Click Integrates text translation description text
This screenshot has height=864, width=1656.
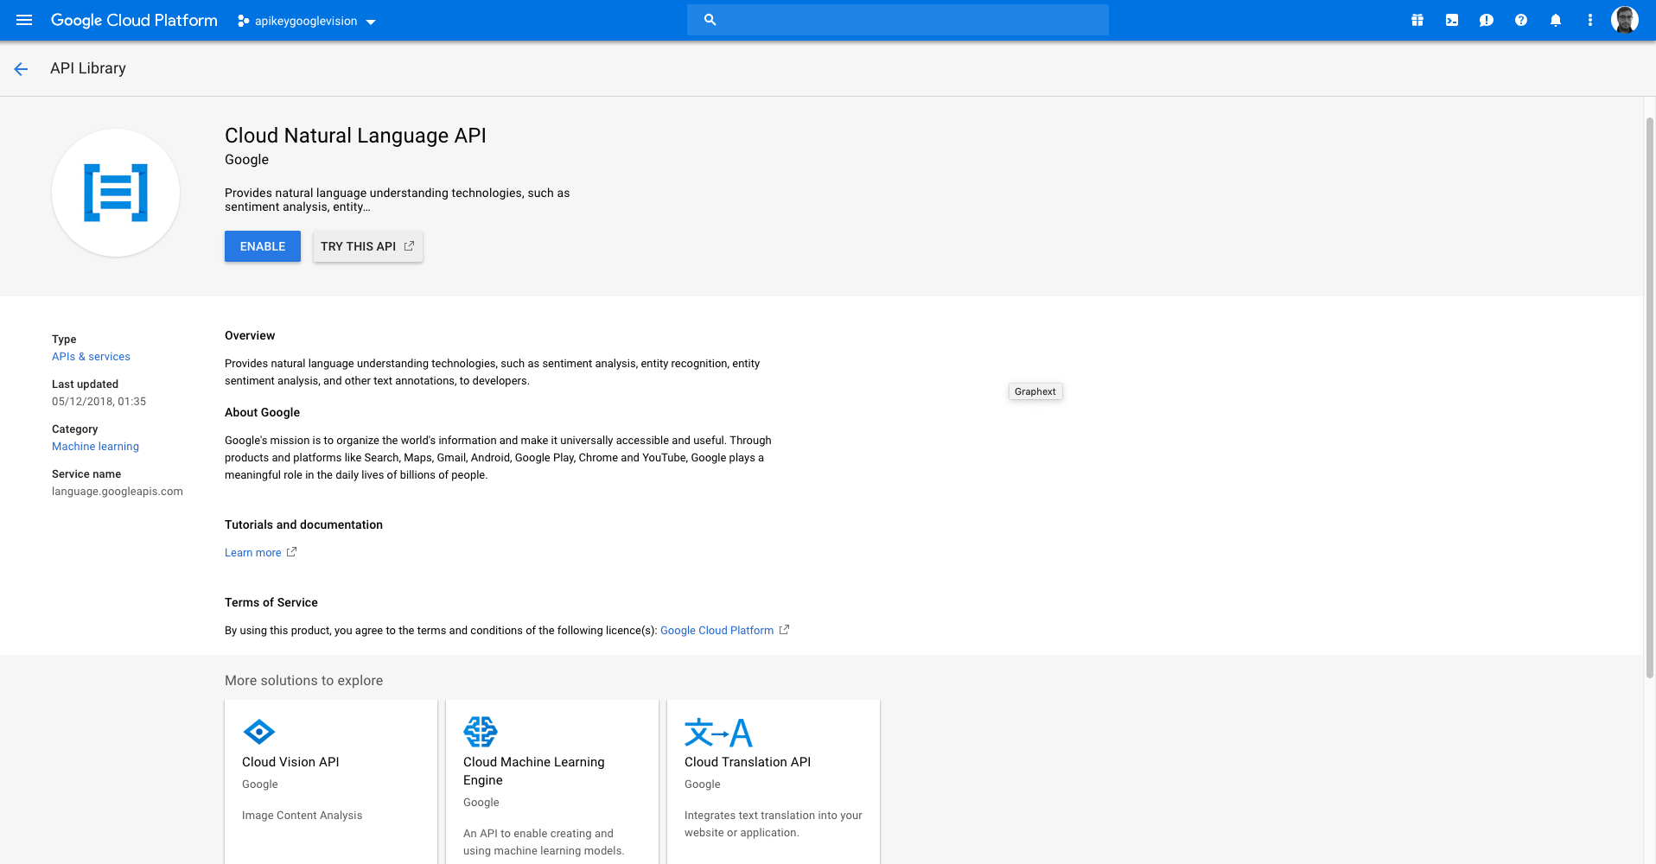click(774, 824)
